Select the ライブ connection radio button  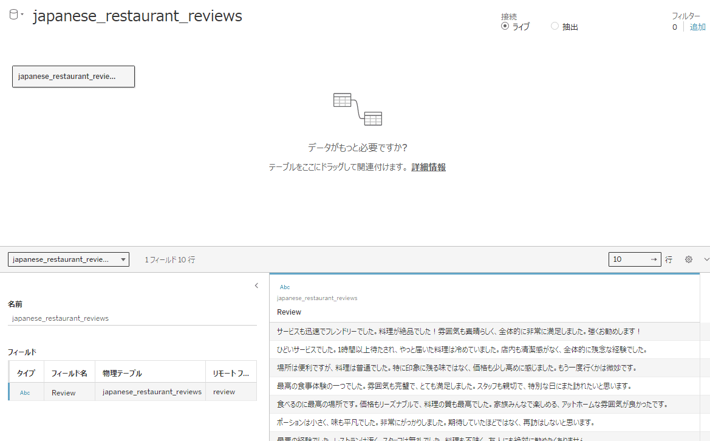(505, 26)
